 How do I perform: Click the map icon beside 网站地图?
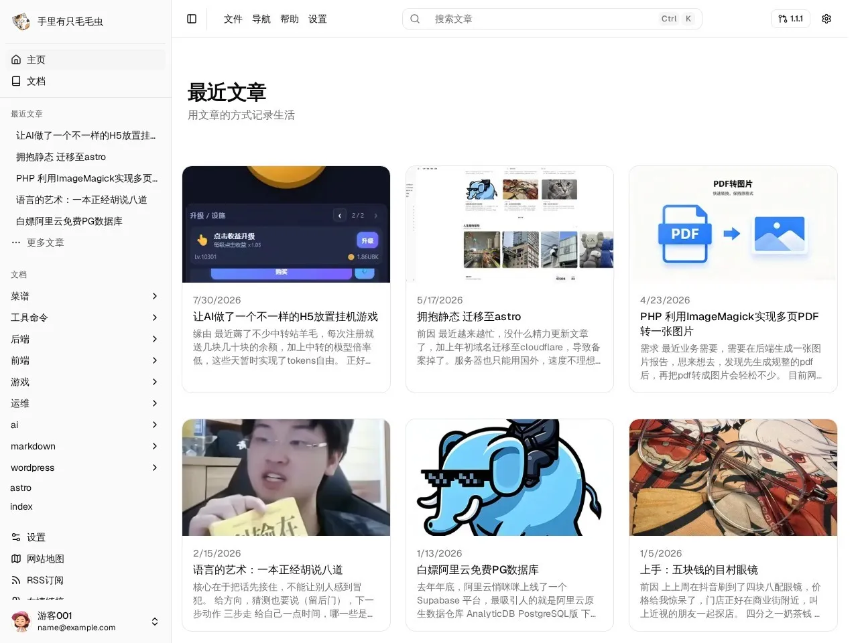[x=16, y=559]
